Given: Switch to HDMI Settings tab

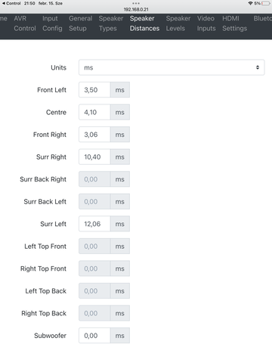Looking at the screenshot, I should 234,23.
